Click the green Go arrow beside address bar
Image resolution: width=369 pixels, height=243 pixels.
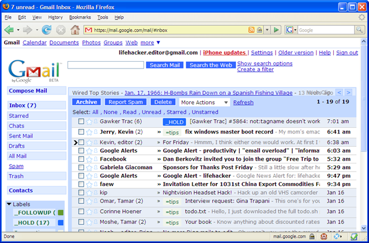click(x=276, y=30)
